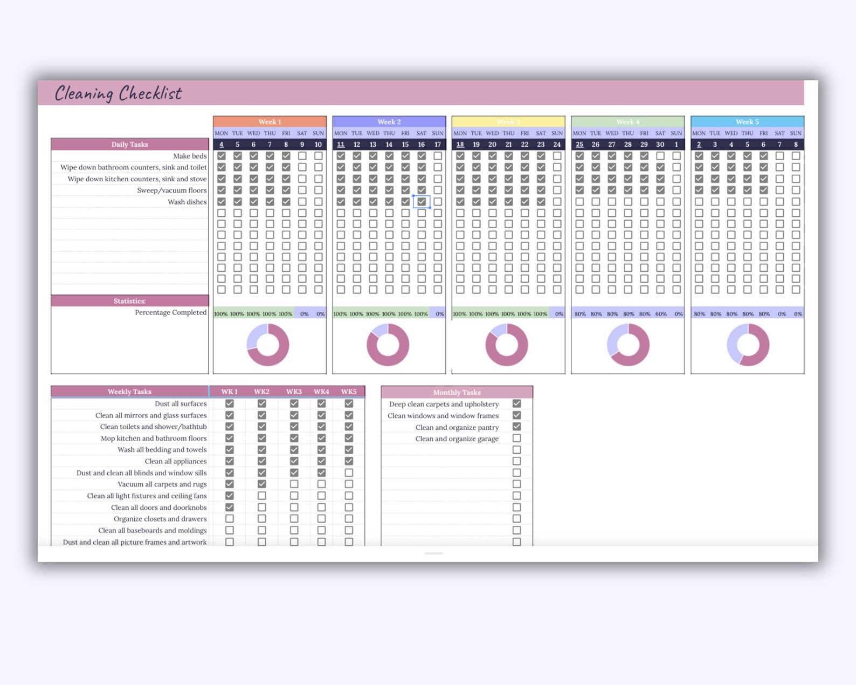Image resolution: width=856 pixels, height=685 pixels.
Task: Click the Week 4 donut chart
Action: coord(628,345)
